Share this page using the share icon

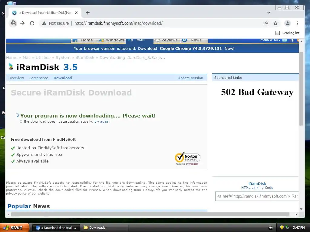pos(266,23)
